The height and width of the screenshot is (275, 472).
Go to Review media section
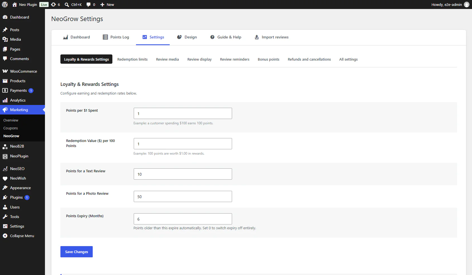pyautogui.click(x=167, y=59)
